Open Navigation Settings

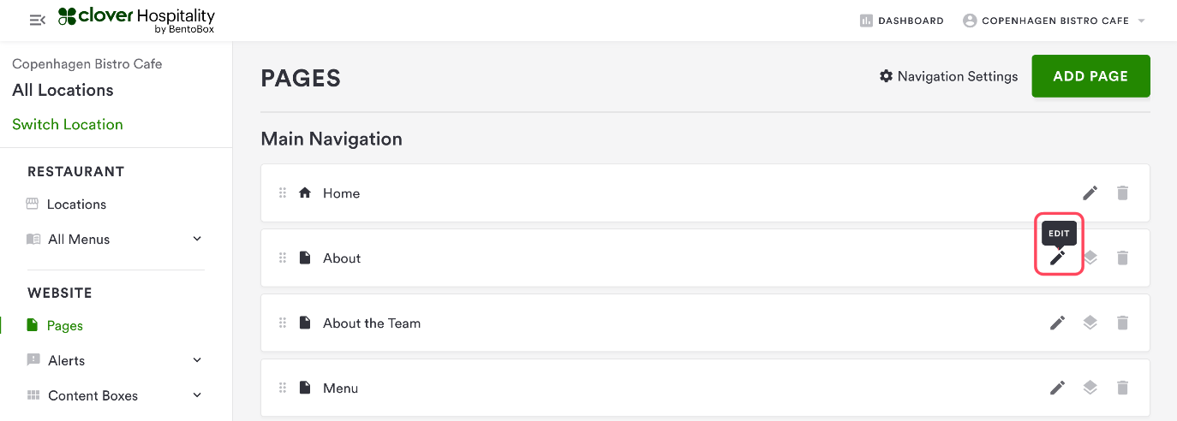[x=948, y=76]
